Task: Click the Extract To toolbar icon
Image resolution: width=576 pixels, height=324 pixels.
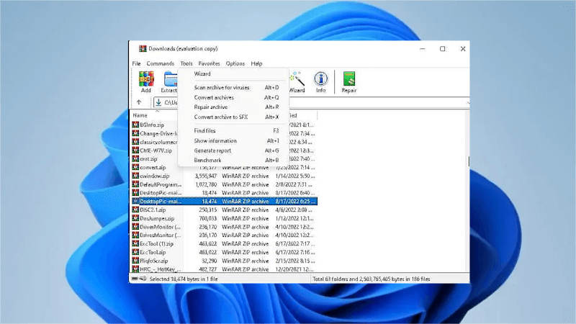Action: pos(170,78)
